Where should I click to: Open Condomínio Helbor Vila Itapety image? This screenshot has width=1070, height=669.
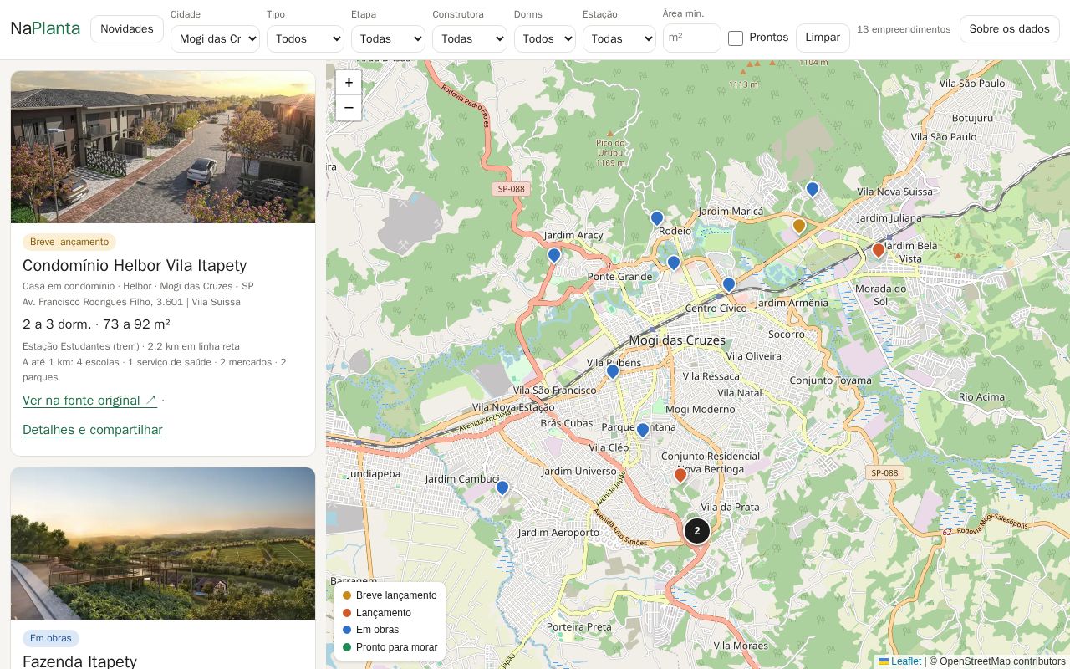(163, 147)
